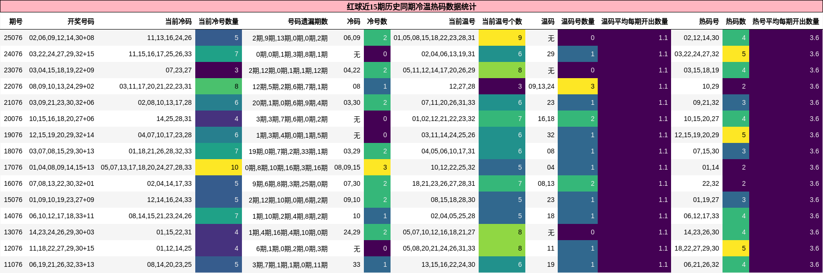Click 热码数 cell 2 in row 17076
The image size is (823, 273).
[736, 167]
